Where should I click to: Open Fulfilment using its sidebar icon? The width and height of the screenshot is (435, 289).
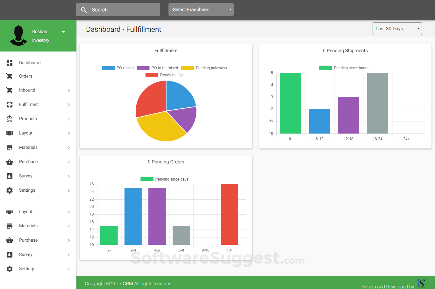pyautogui.click(x=10, y=104)
